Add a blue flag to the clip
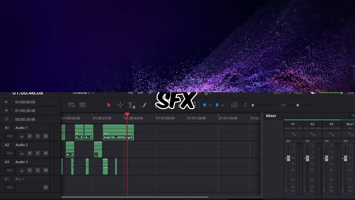The width and height of the screenshot is (355, 200). coord(205,105)
